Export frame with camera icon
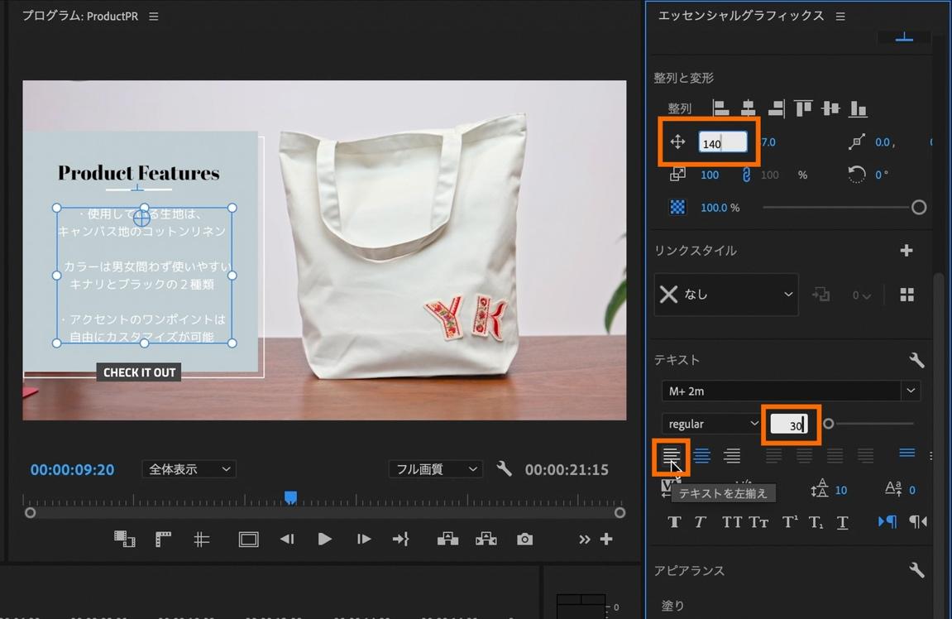Screen dimensions: 952x619 pyautogui.click(x=524, y=539)
